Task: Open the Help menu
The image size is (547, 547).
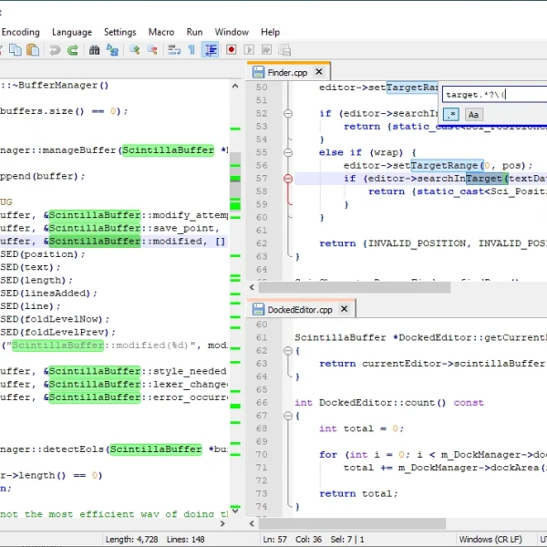Action: (271, 32)
